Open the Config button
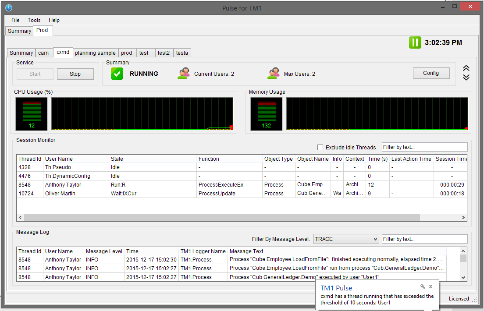Viewport: 484px width, 311px height. coord(431,73)
